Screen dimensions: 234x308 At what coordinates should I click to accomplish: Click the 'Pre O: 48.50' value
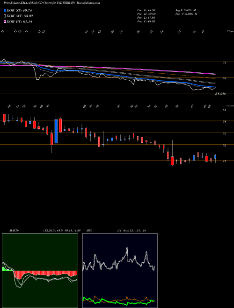tap(146, 10)
